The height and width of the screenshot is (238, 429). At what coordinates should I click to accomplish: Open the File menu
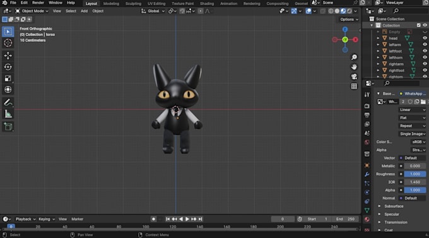click(x=13, y=3)
